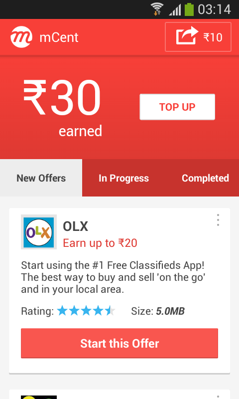This screenshot has height=399, width=239.
Task: Click the OLX offer title
Action: 75,226
